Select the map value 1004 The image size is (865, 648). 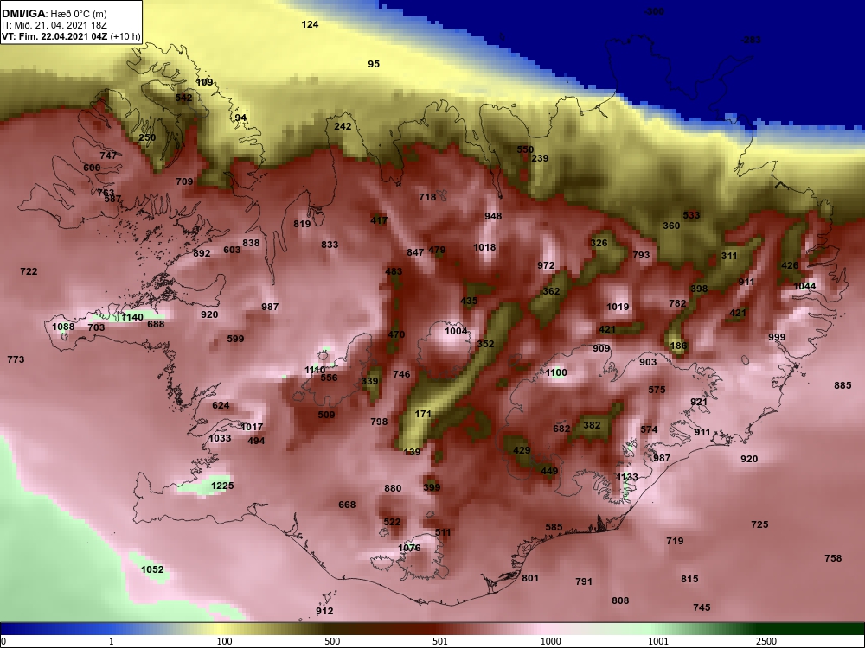(x=456, y=331)
